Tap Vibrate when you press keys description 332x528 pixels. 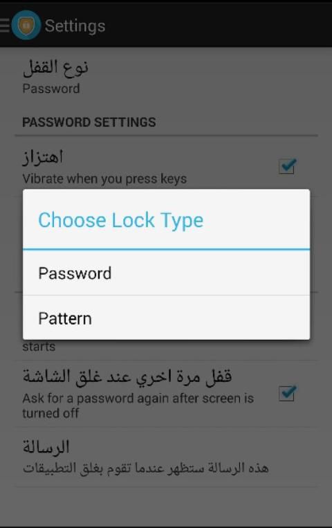(104, 179)
